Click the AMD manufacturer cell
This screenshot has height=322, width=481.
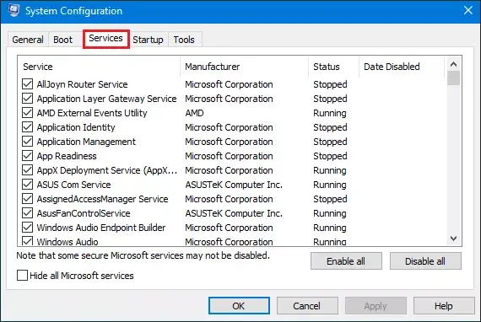[194, 113]
